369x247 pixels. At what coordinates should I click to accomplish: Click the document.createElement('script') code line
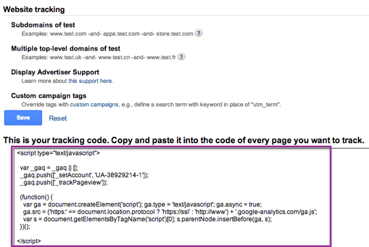pos(142,204)
